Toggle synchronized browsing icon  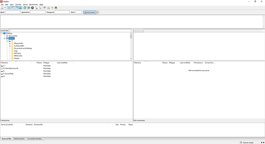point(52,8)
